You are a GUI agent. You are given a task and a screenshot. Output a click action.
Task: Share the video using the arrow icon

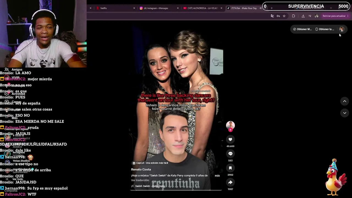[x=230, y=182]
